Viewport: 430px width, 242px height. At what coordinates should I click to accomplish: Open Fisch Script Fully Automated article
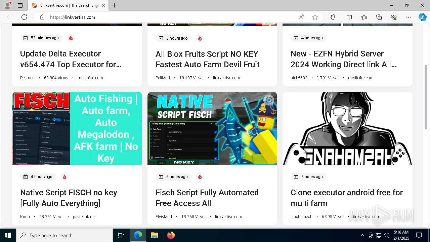[x=207, y=198]
